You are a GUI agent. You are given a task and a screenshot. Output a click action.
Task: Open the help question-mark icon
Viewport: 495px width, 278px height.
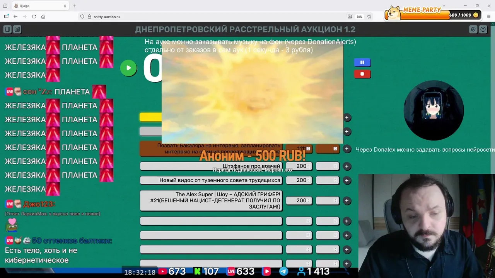483,29
